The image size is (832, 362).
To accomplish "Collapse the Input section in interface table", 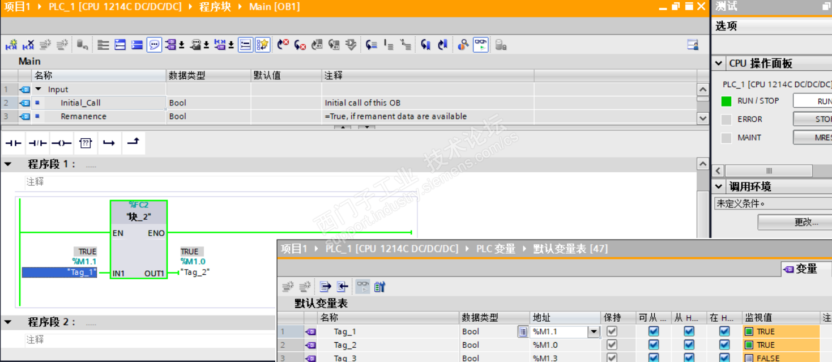I will click(39, 89).
